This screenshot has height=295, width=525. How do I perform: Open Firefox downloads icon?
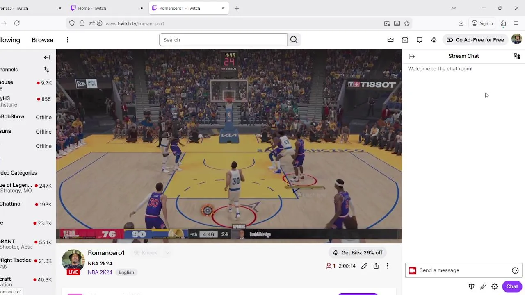tap(461, 23)
